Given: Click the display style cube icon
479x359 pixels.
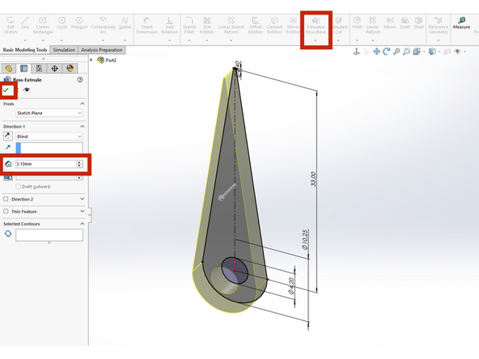Looking at the screenshot, I should coord(432,52).
